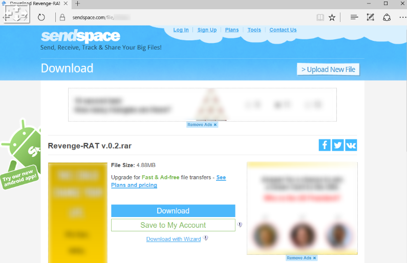407x263 pixels.
Task: Minimize the browser window
Action: click(x=369, y=4)
